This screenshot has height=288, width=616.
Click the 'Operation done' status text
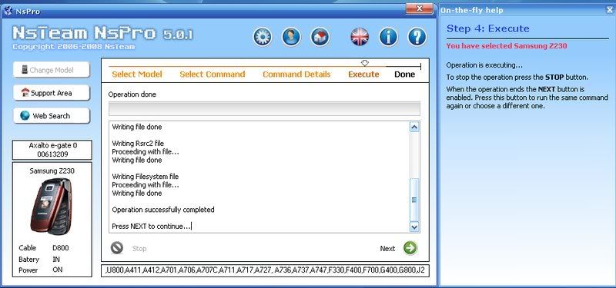pos(132,94)
